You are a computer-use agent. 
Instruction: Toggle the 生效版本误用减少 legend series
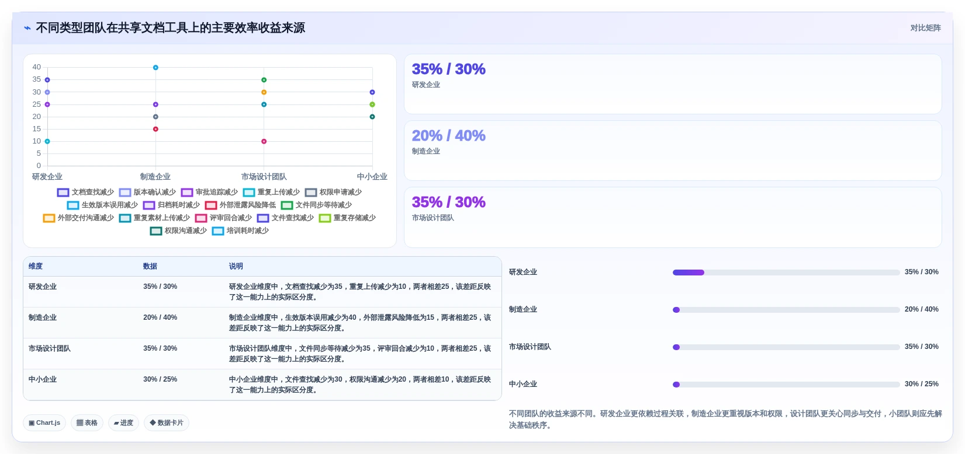[103, 205]
